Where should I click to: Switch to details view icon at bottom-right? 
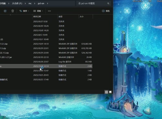[x=106, y=92]
